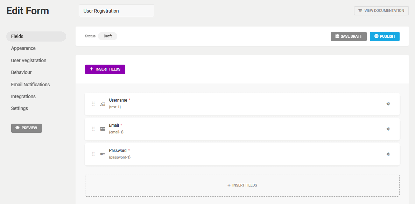Open the Appearance section
The height and width of the screenshot is (204, 415).
[x=23, y=48]
